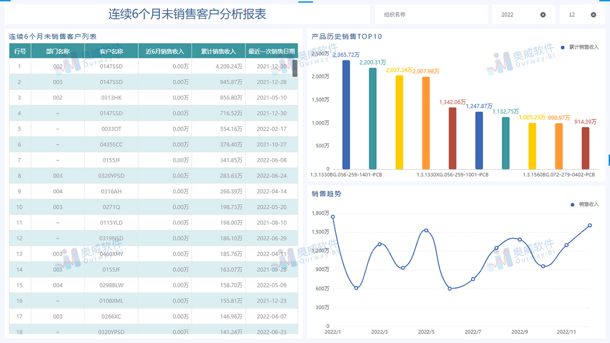
Task: Sort by the 累计销售收入 column header
Action: (218, 50)
